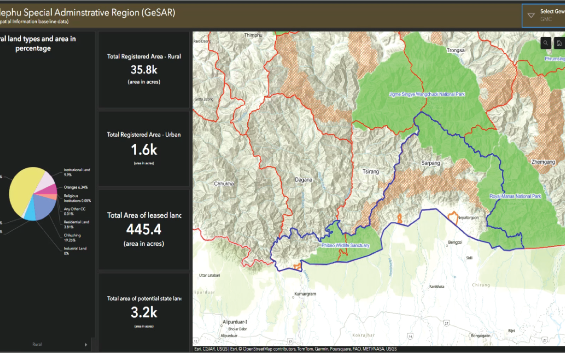Click the Sidli label on the map
The image size is (565, 353).
[x=469, y=258]
